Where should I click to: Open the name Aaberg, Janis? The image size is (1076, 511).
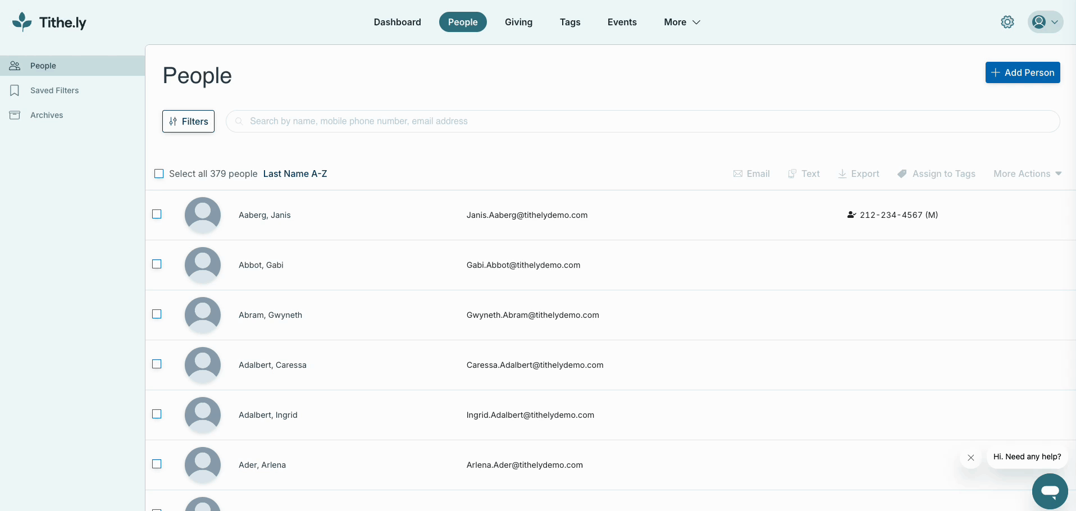(265, 215)
